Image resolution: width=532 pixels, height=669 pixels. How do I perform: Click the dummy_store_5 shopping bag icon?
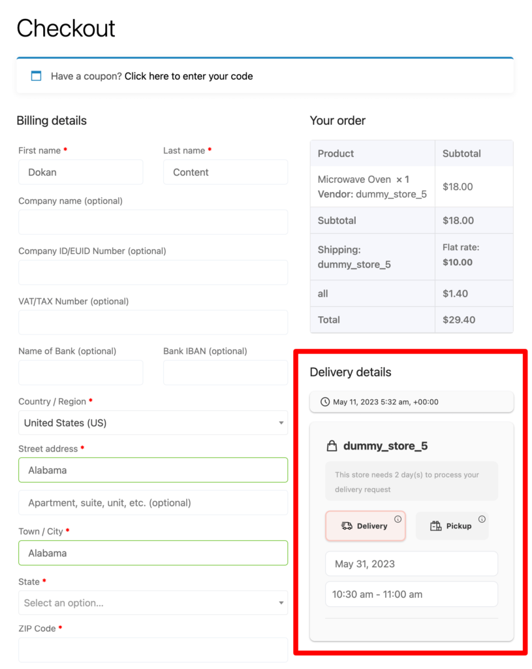(332, 446)
